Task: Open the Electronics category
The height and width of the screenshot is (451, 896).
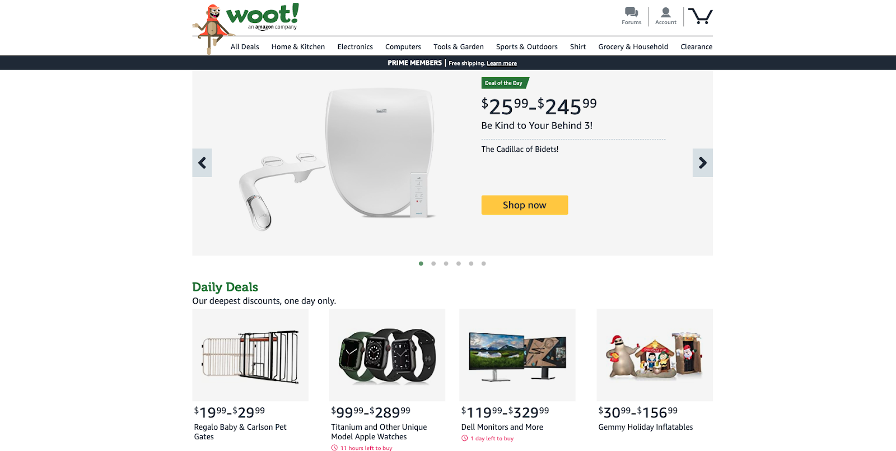Action: click(354, 47)
